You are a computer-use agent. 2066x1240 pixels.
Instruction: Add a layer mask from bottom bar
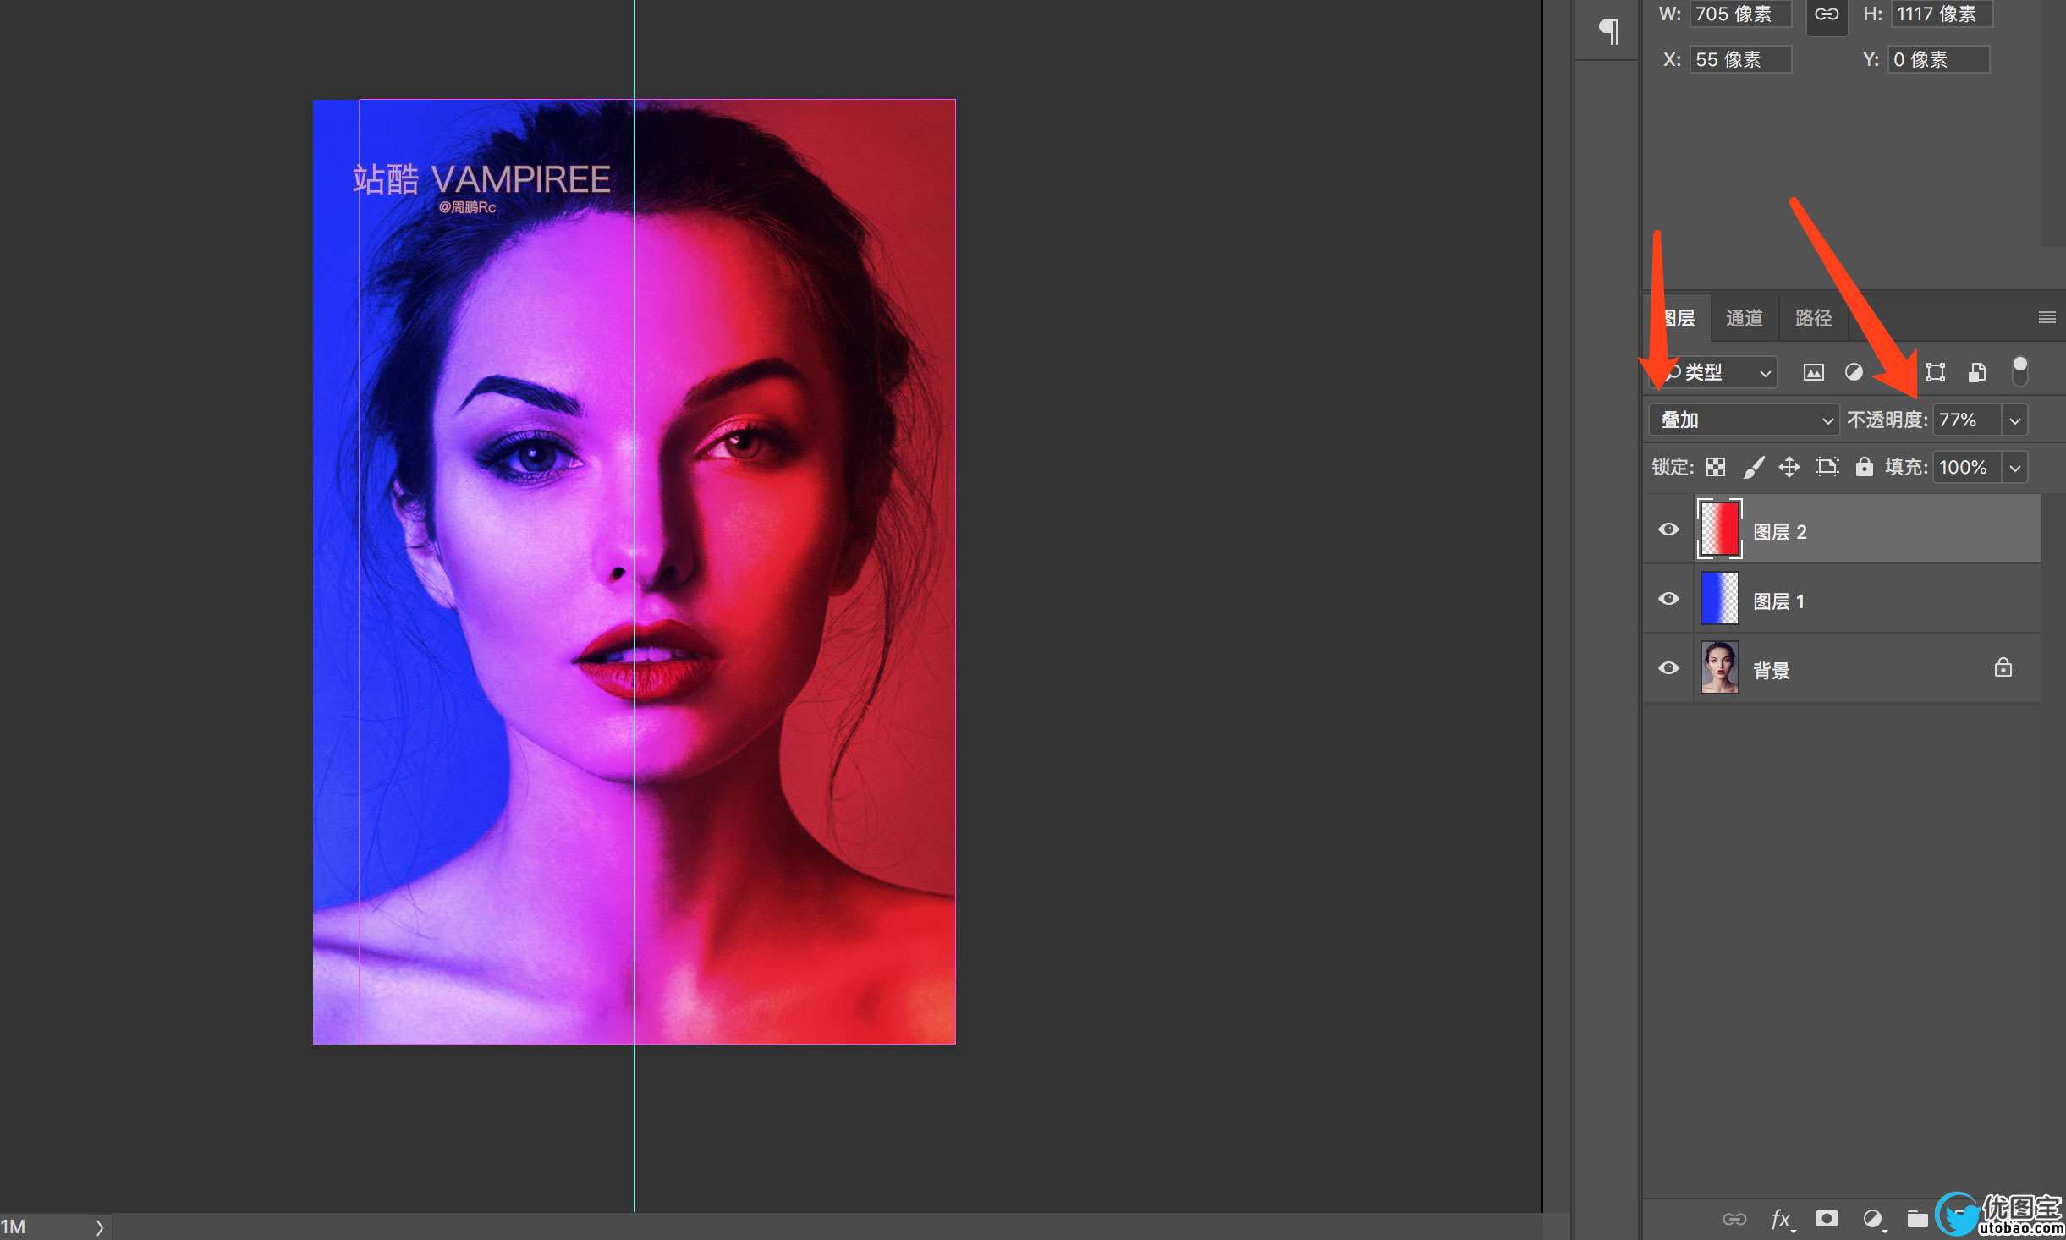1827,1219
